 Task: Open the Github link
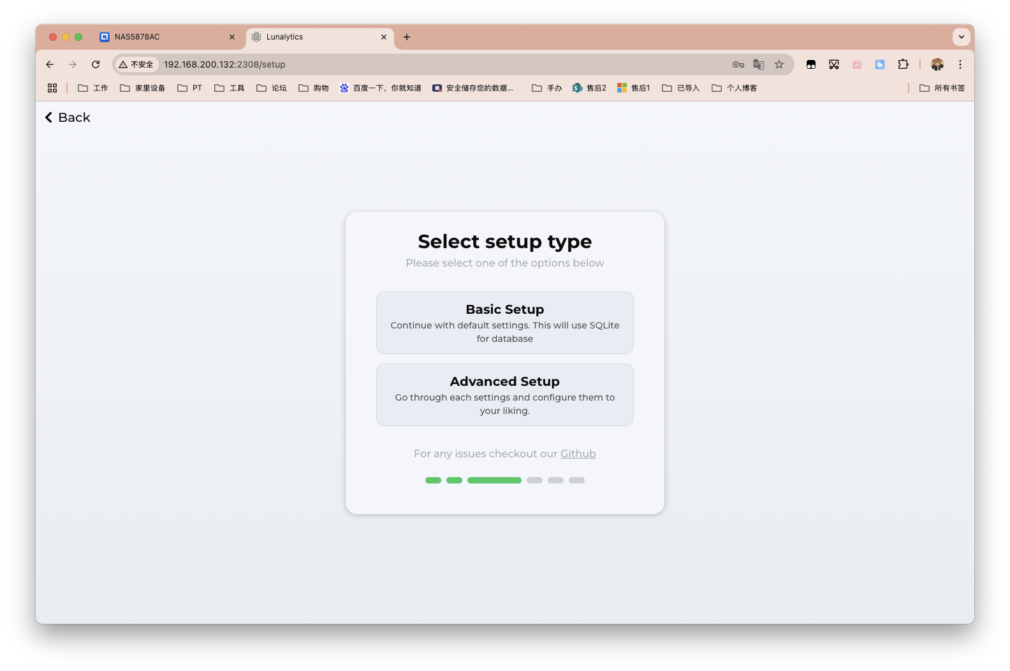click(x=578, y=453)
